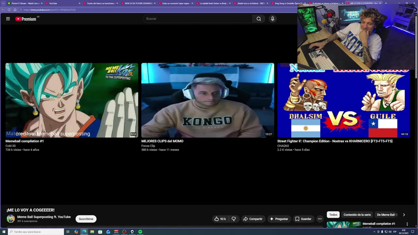Open the red taskbar app icon

[x=116, y=232]
